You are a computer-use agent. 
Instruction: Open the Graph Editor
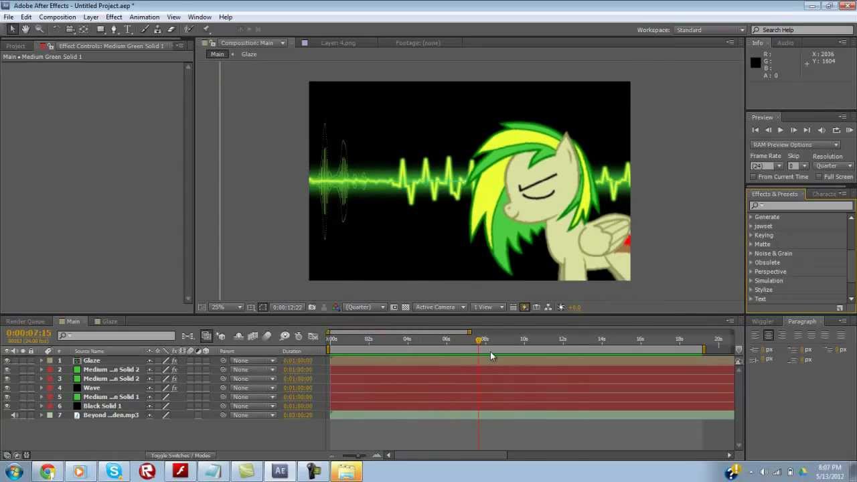tap(313, 336)
